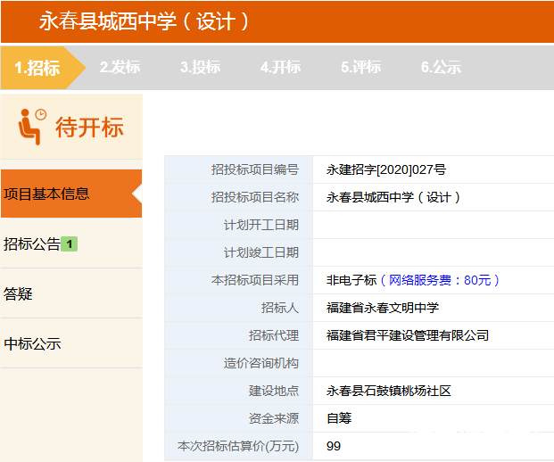
Task: Click the waiting-for-bid-opening seated person icon
Action: [x=32, y=127]
